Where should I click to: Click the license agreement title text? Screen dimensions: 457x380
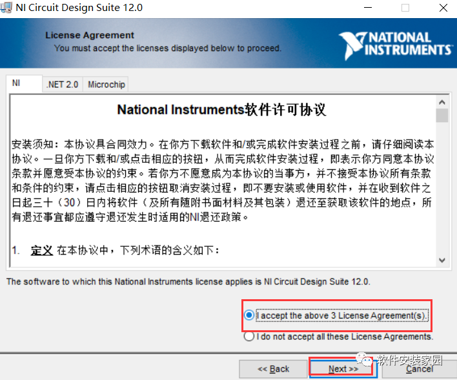click(x=221, y=110)
